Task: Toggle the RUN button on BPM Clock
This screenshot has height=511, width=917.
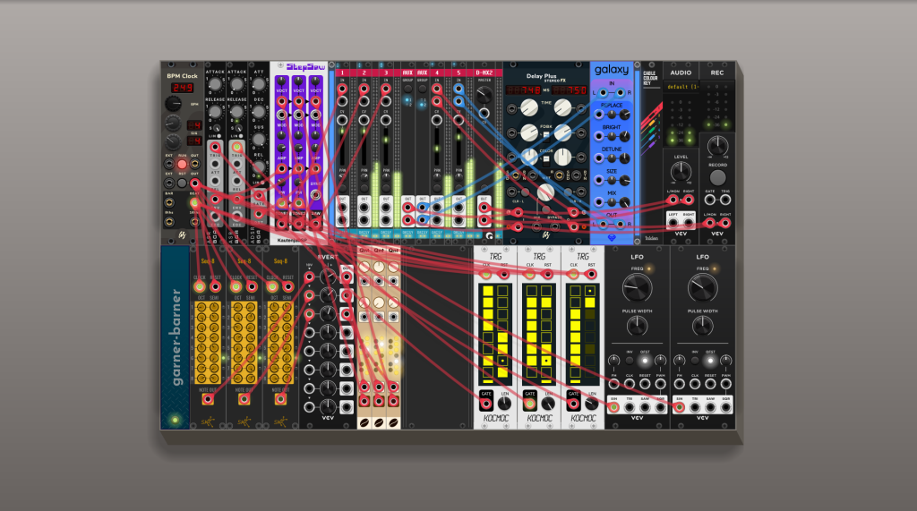Action: [x=182, y=165]
